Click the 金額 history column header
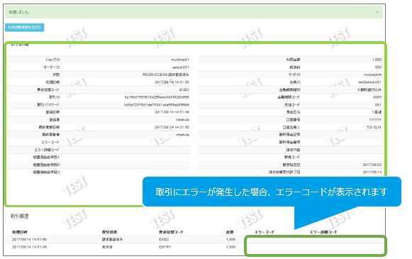Viewport: 412px width, 259px height. click(x=230, y=232)
